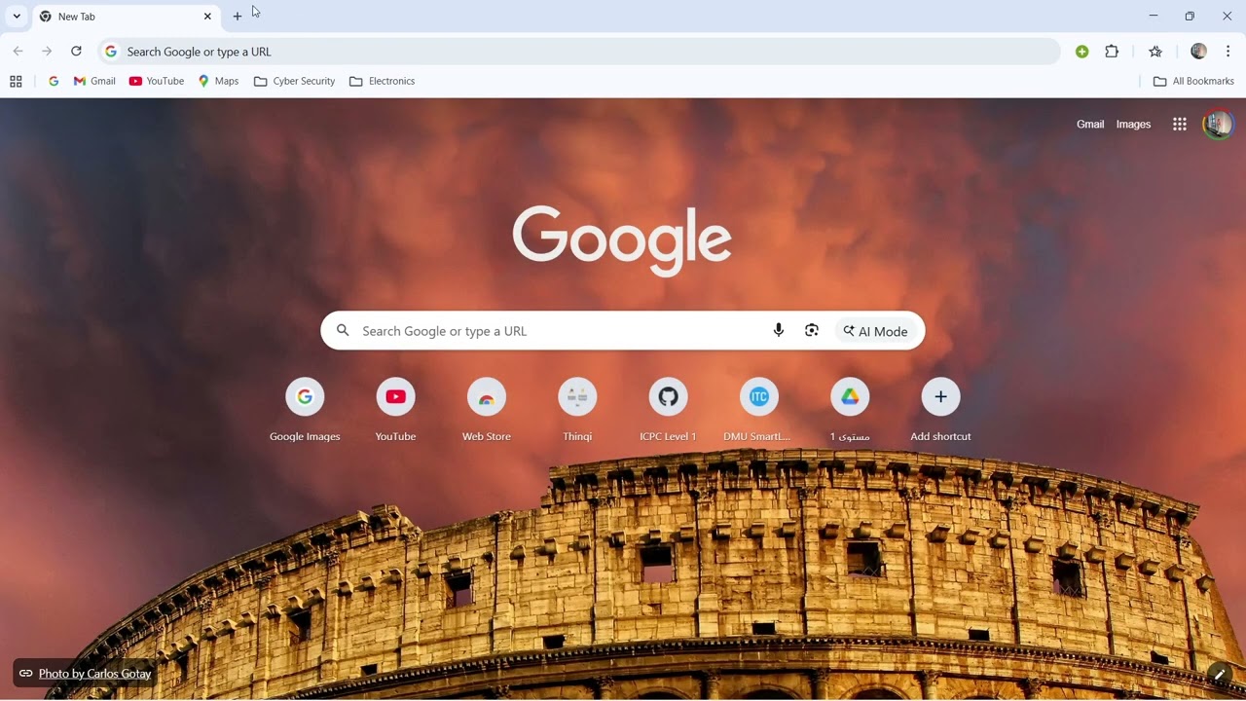Open the DMU SmartL... shortcut
The height and width of the screenshot is (701, 1246).
click(759, 410)
